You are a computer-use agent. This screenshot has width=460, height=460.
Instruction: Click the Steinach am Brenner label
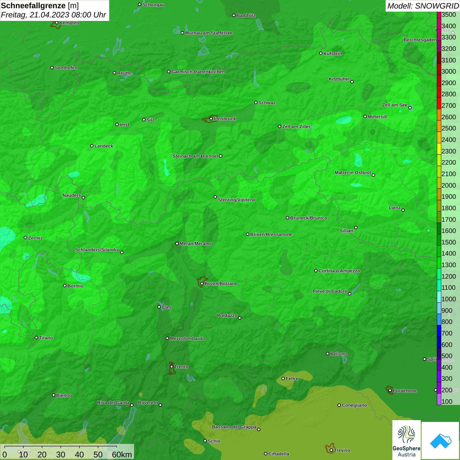tap(195, 156)
